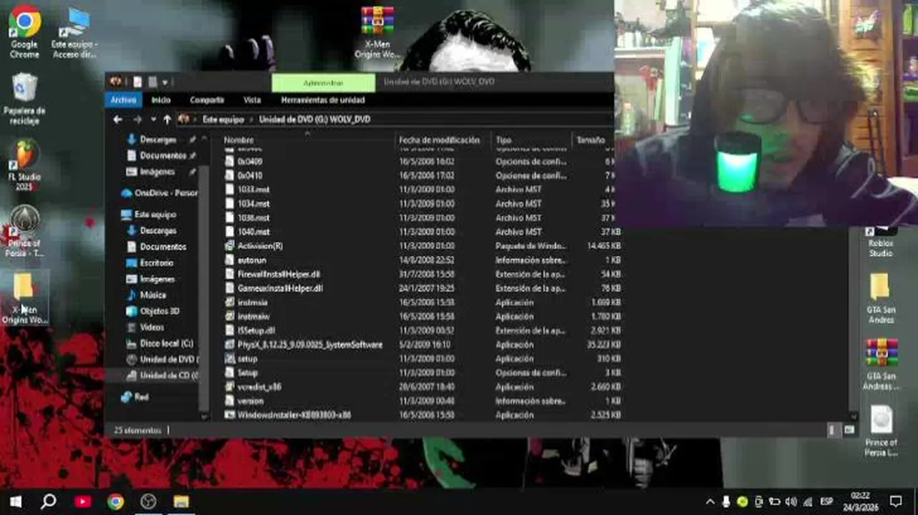The width and height of the screenshot is (918, 515).
Task: Select setup application with 310 KB
Action: (x=247, y=359)
